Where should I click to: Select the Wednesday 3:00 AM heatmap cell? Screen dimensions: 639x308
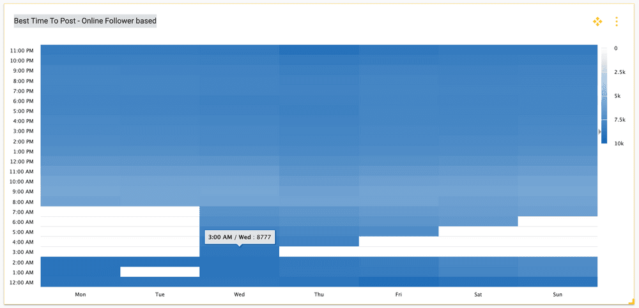coord(240,252)
